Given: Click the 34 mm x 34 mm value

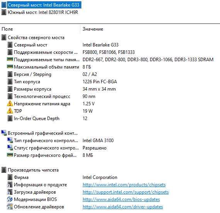Looking at the screenshot, I should (99, 89).
